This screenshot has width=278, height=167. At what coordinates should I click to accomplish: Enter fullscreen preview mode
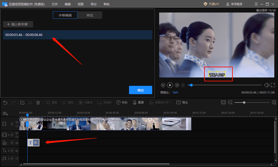[273, 85]
